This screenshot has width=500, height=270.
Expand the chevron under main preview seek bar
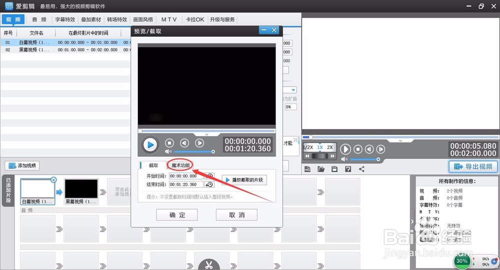400,140
